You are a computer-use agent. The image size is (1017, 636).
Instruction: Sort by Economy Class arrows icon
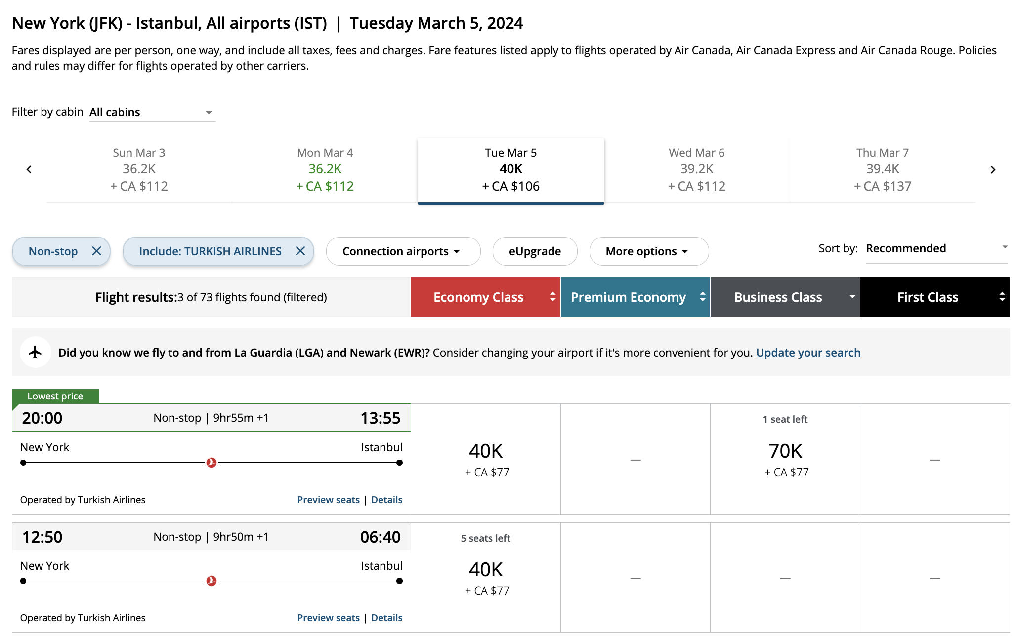[552, 297]
